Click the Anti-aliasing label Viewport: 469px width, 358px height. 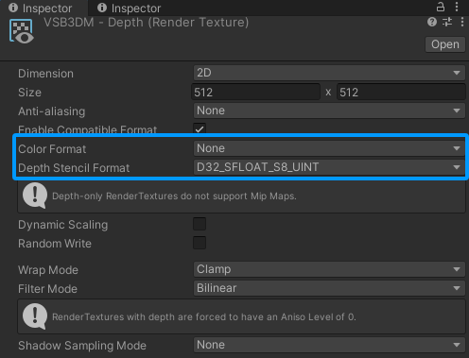pos(51,111)
